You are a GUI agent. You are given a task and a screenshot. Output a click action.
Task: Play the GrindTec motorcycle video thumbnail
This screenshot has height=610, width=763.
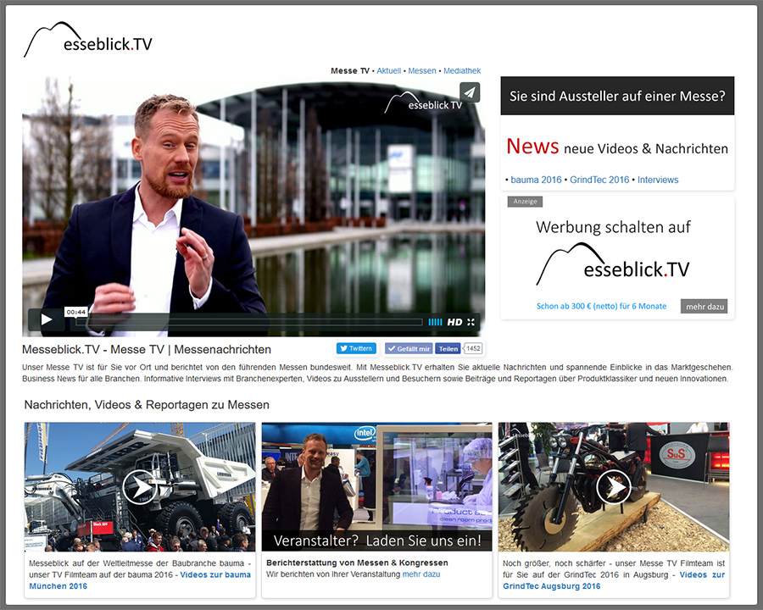pos(612,485)
